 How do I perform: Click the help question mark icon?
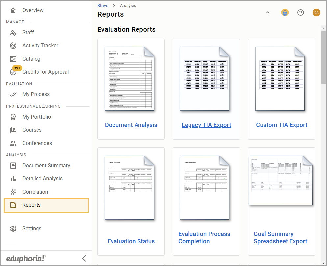pyautogui.click(x=300, y=13)
